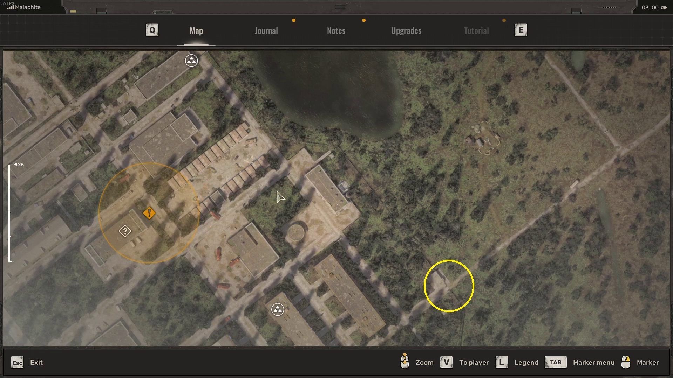Select the bottom radiation stash icon

[278, 309]
